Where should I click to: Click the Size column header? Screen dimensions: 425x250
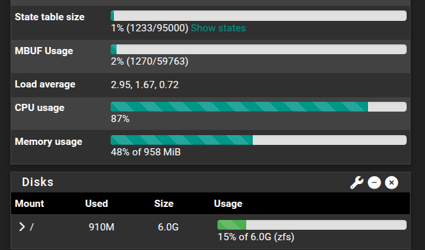(164, 204)
